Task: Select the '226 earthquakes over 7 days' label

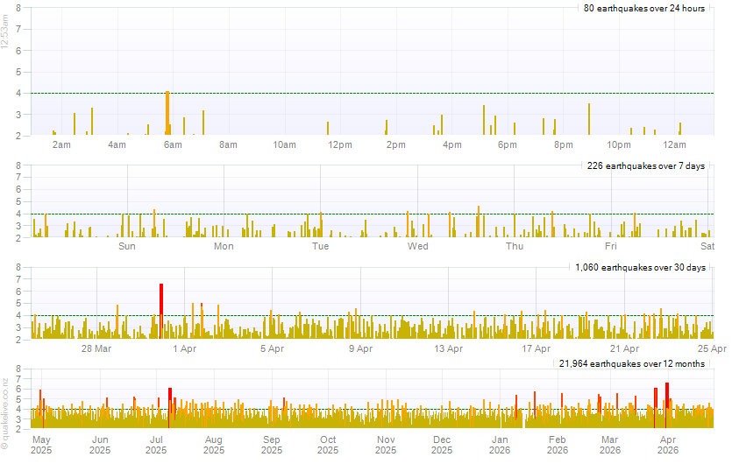Action: [645, 165]
